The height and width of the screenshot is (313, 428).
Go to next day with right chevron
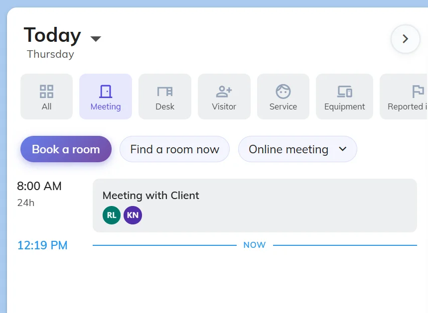(x=405, y=39)
